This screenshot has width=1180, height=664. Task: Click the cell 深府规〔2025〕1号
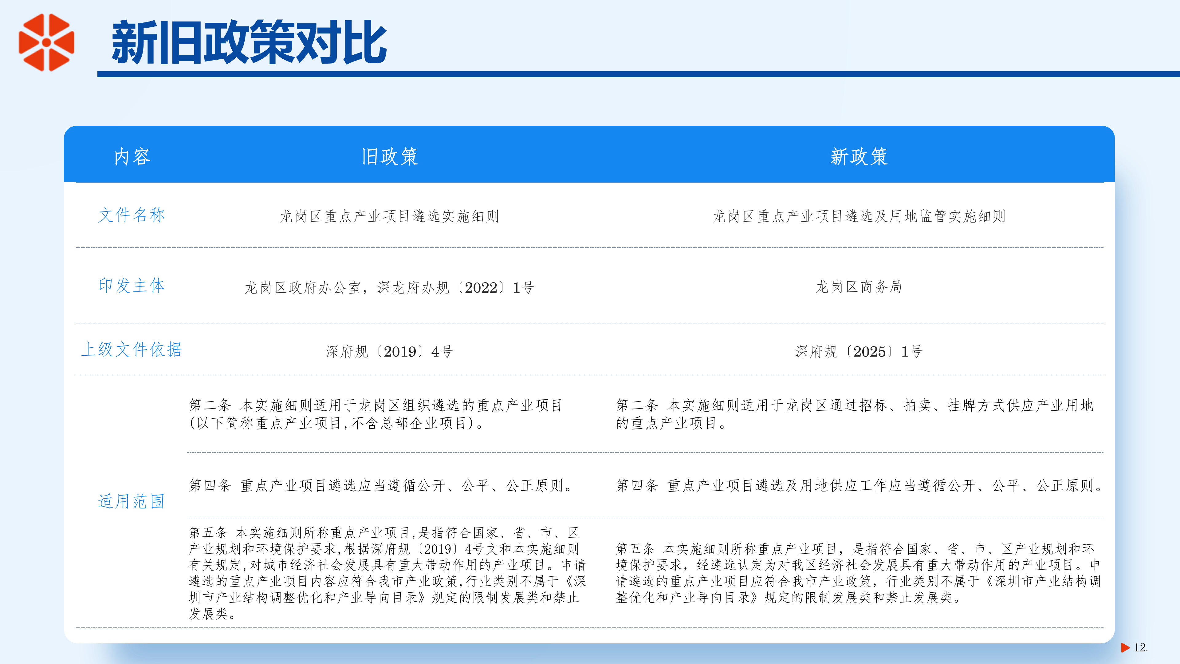pyautogui.click(x=859, y=351)
